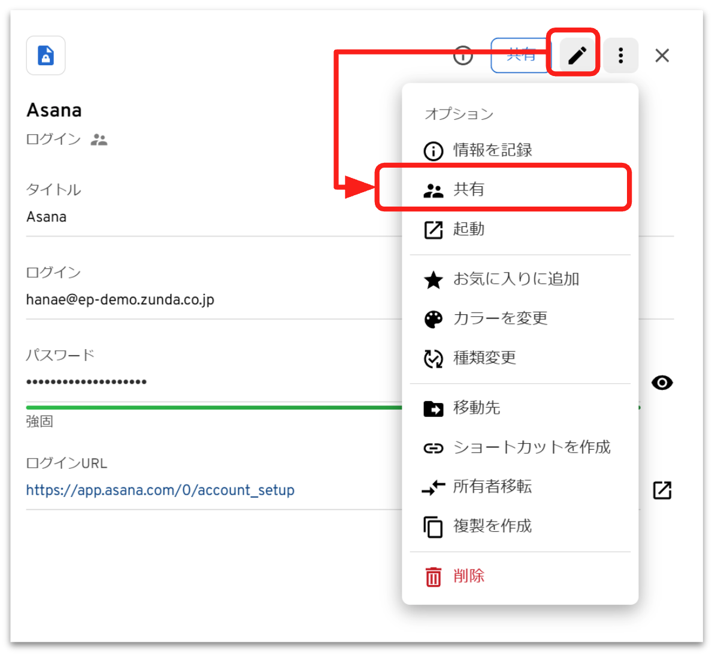Screen dimensions: 715x661
Task: Click the launch icon beside 起動
Action: tap(433, 230)
